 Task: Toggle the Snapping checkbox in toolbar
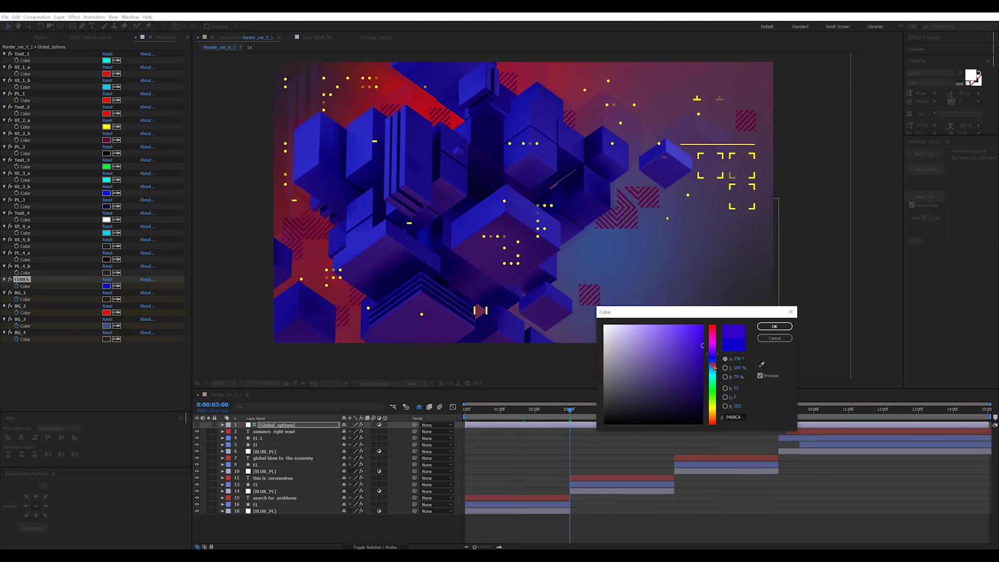207,27
